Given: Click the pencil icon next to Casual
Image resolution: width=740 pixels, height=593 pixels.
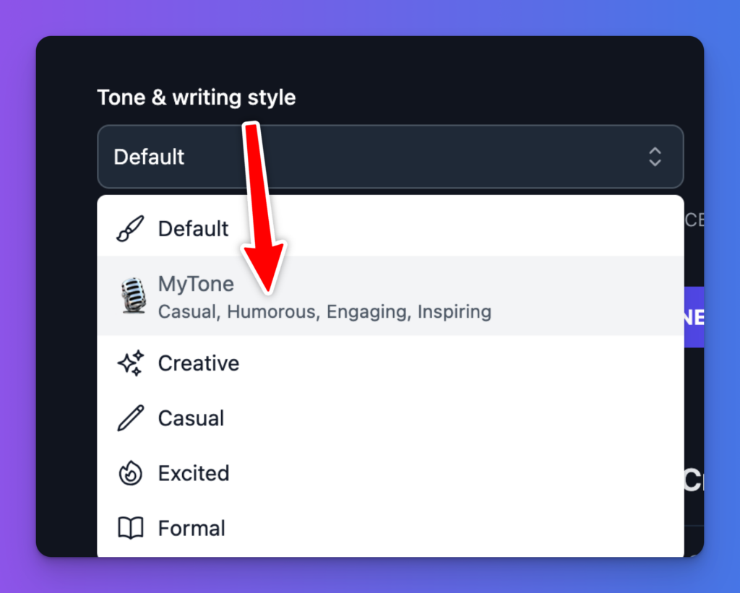Looking at the screenshot, I should pyautogui.click(x=131, y=418).
